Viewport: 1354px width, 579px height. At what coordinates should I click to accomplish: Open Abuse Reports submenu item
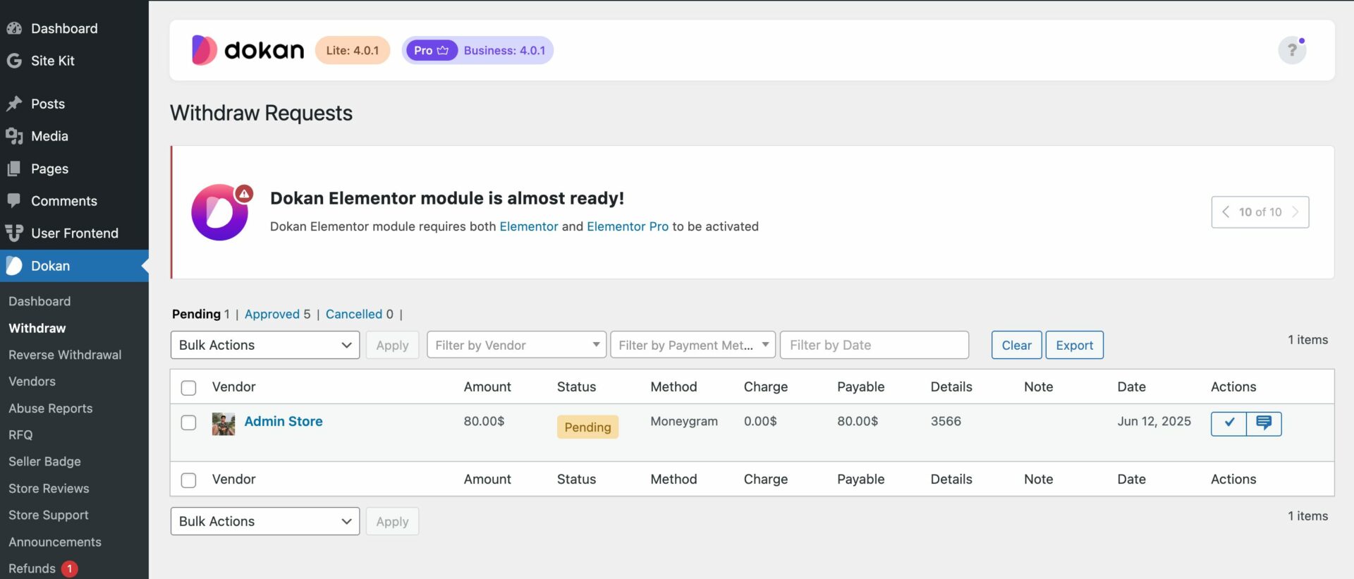[50, 408]
